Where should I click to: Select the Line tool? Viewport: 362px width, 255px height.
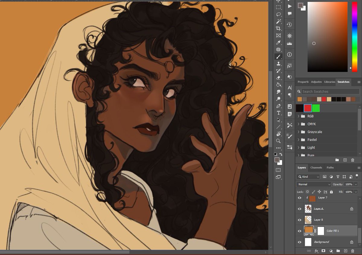pos(278,127)
